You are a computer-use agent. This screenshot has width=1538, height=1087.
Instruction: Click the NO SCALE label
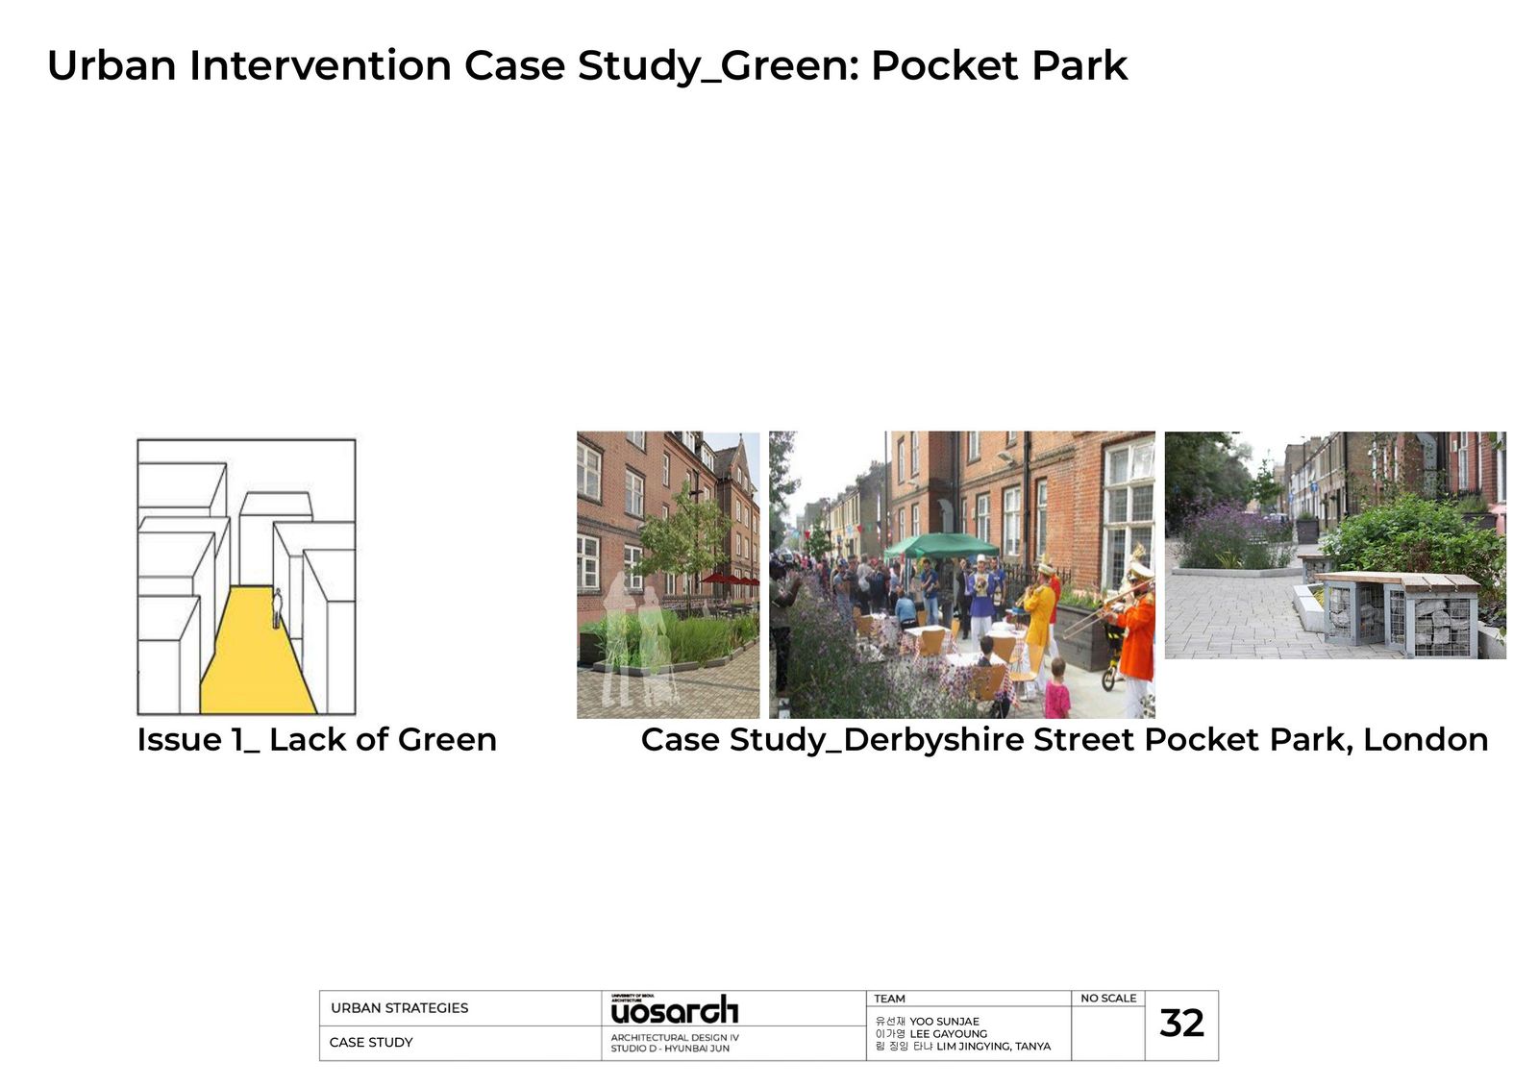coord(1107,999)
